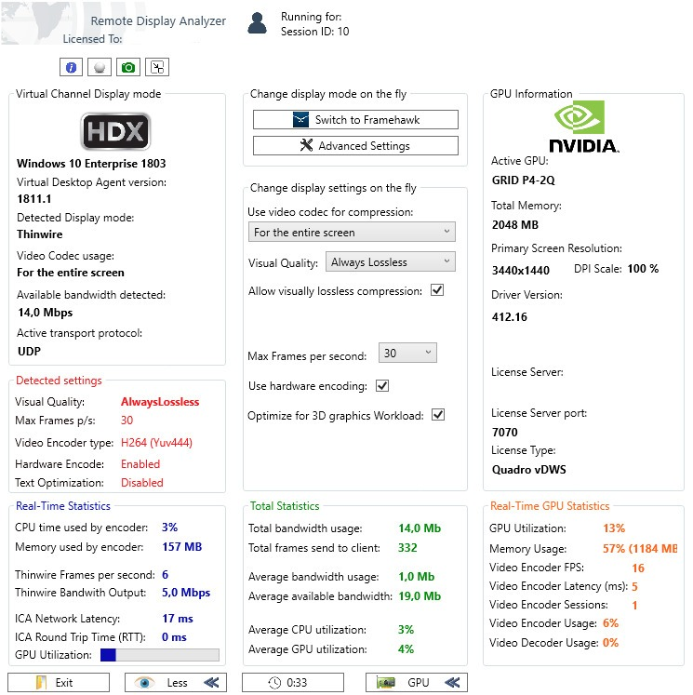Click the 3440x1440 resolution value

(521, 271)
